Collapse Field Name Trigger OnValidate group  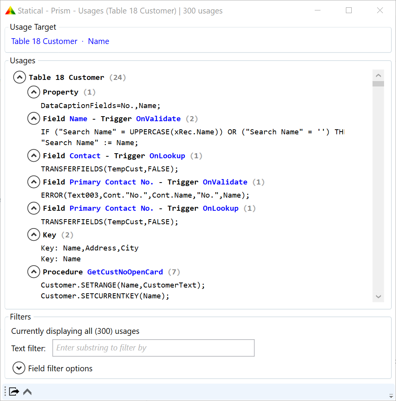pos(34,118)
